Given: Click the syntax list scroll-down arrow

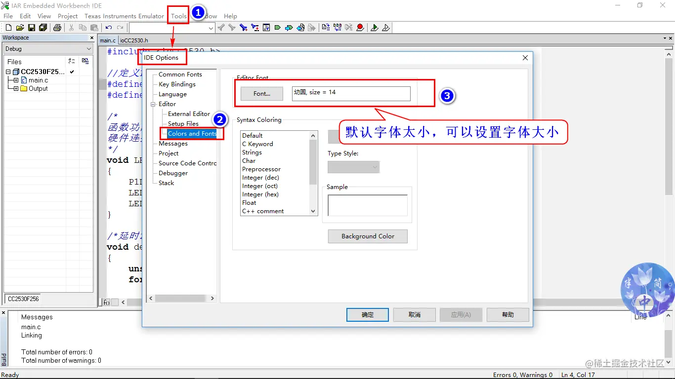Looking at the screenshot, I should (313, 211).
